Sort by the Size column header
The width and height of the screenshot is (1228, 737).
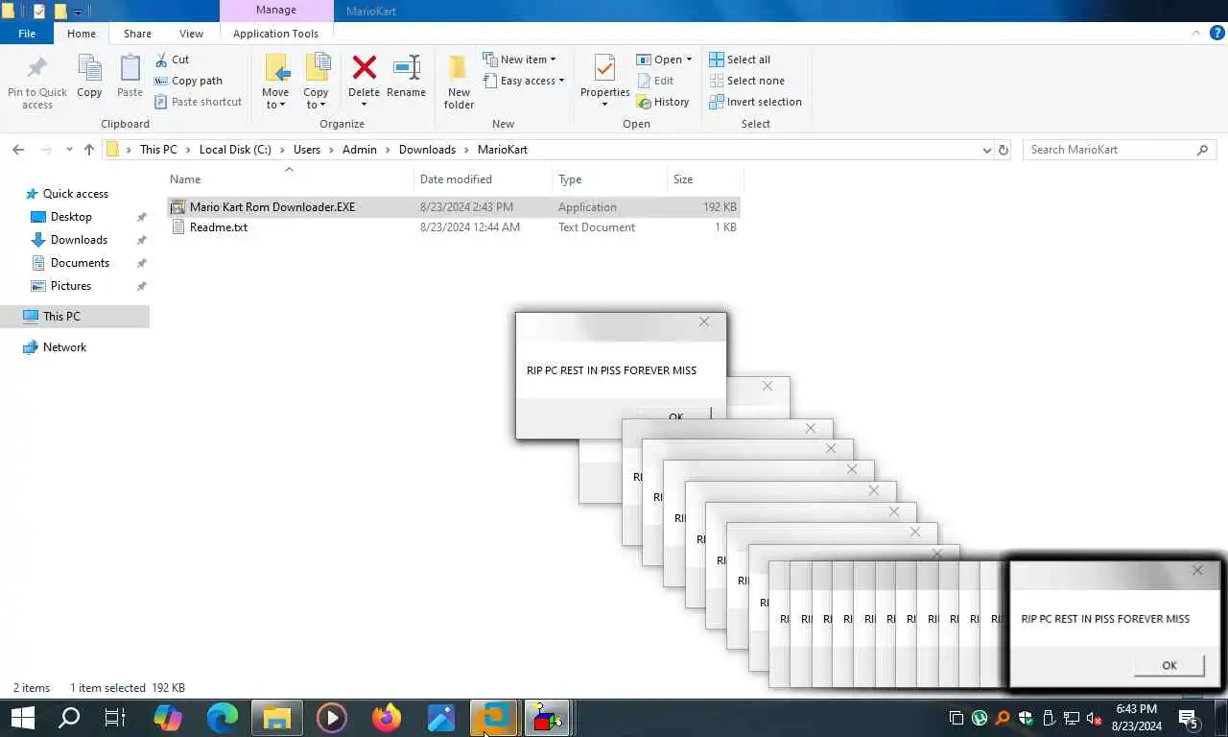(x=705, y=179)
